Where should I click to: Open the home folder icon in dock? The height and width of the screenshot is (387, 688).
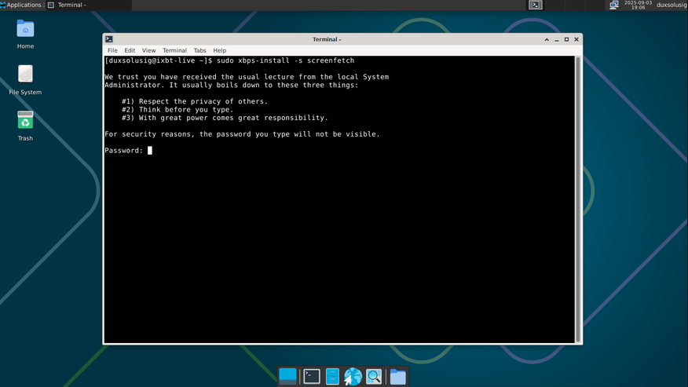coord(398,377)
